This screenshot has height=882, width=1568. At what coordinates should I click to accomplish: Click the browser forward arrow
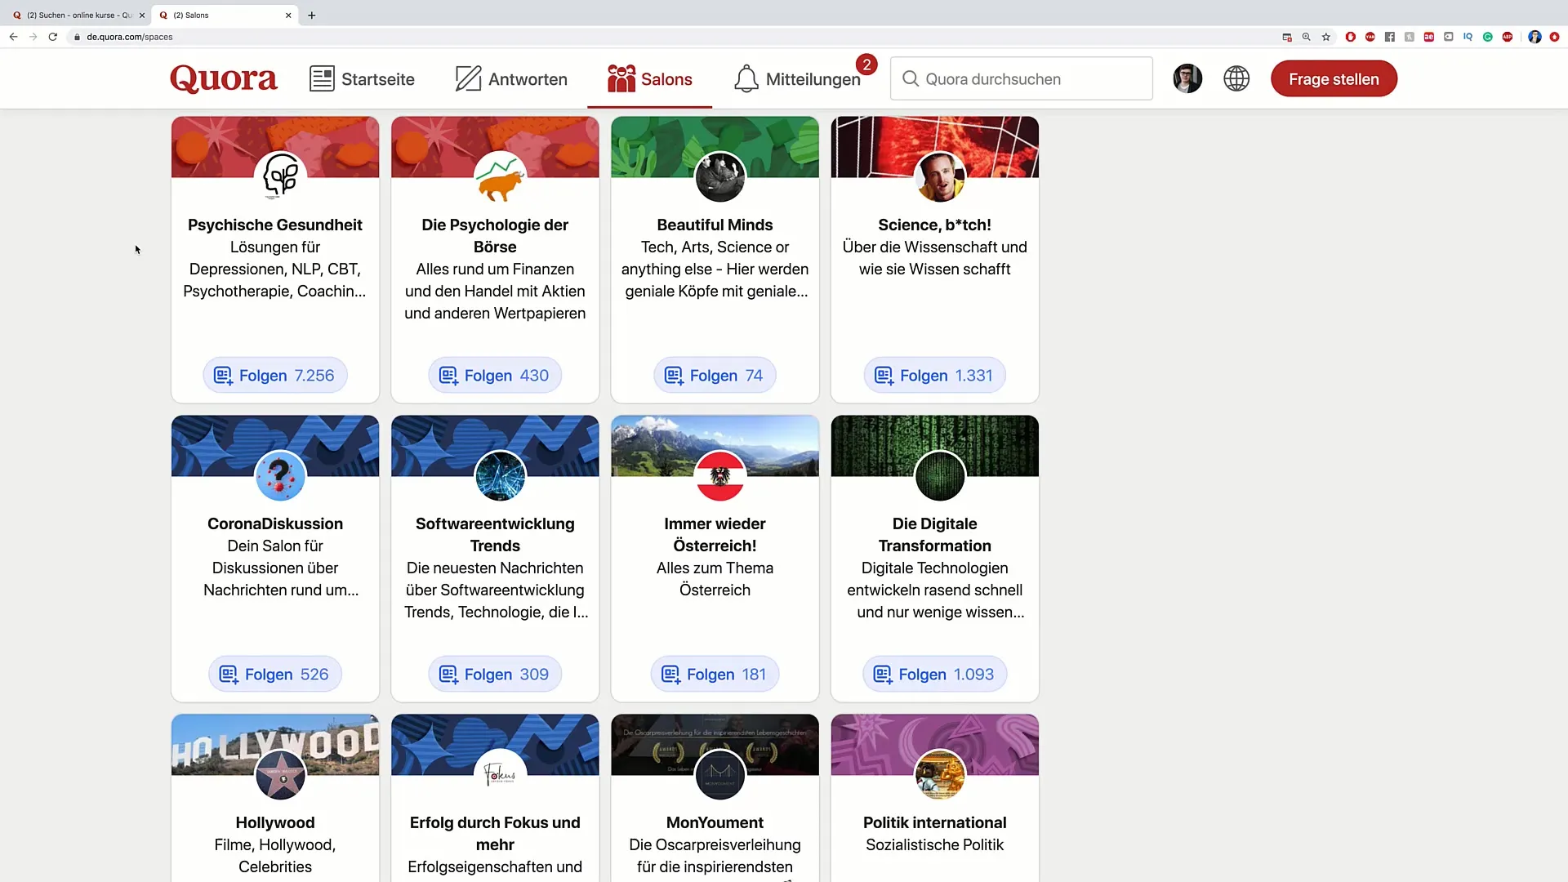[x=33, y=37]
